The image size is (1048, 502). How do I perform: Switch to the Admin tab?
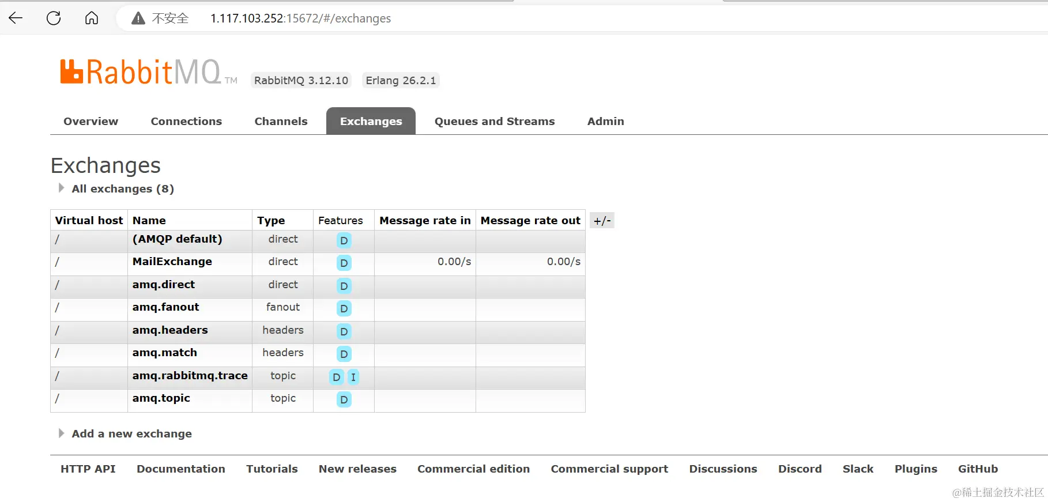coord(605,121)
